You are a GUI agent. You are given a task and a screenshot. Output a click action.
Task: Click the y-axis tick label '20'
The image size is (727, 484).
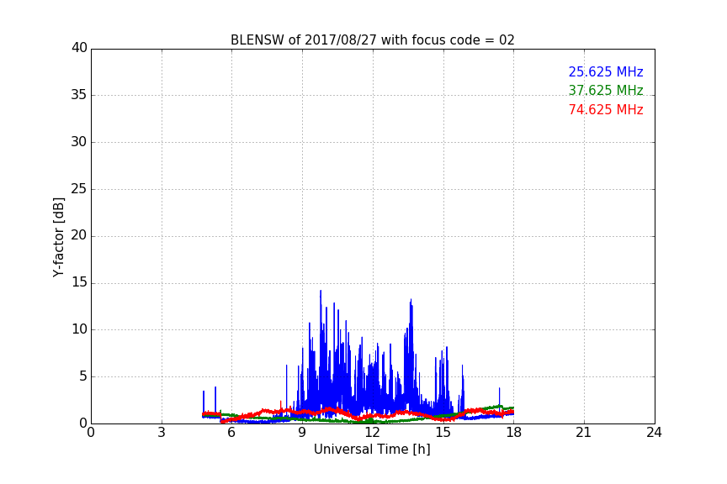79,236
